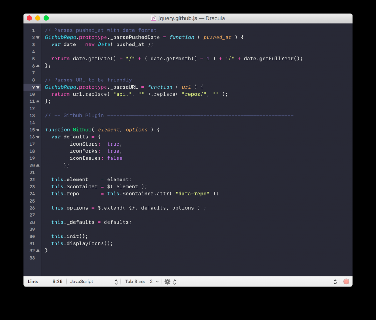Click the red macro record button
The width and height of the screenshot is (376, 320).
pos(346,281)
